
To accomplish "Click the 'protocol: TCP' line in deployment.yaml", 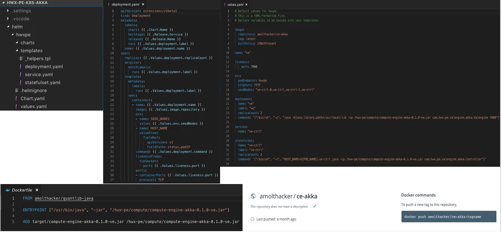I will 152,180.
